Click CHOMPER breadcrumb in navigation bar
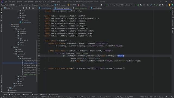Screen dimensions: 174x98 tap(72, 5)
